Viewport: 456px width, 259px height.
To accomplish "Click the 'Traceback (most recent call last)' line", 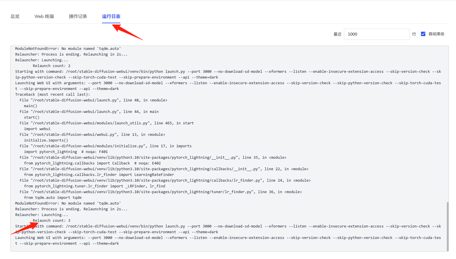I will tap(52, 94).
